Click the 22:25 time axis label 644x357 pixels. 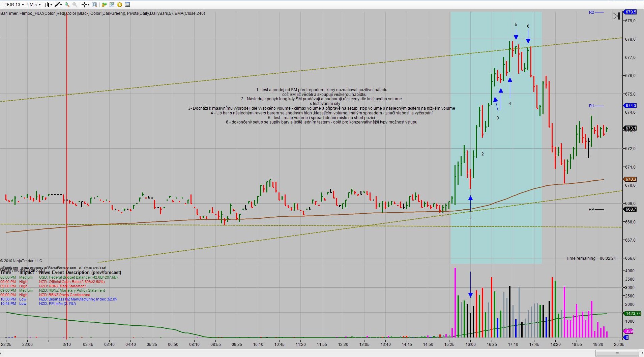click(x=6, y=344)
